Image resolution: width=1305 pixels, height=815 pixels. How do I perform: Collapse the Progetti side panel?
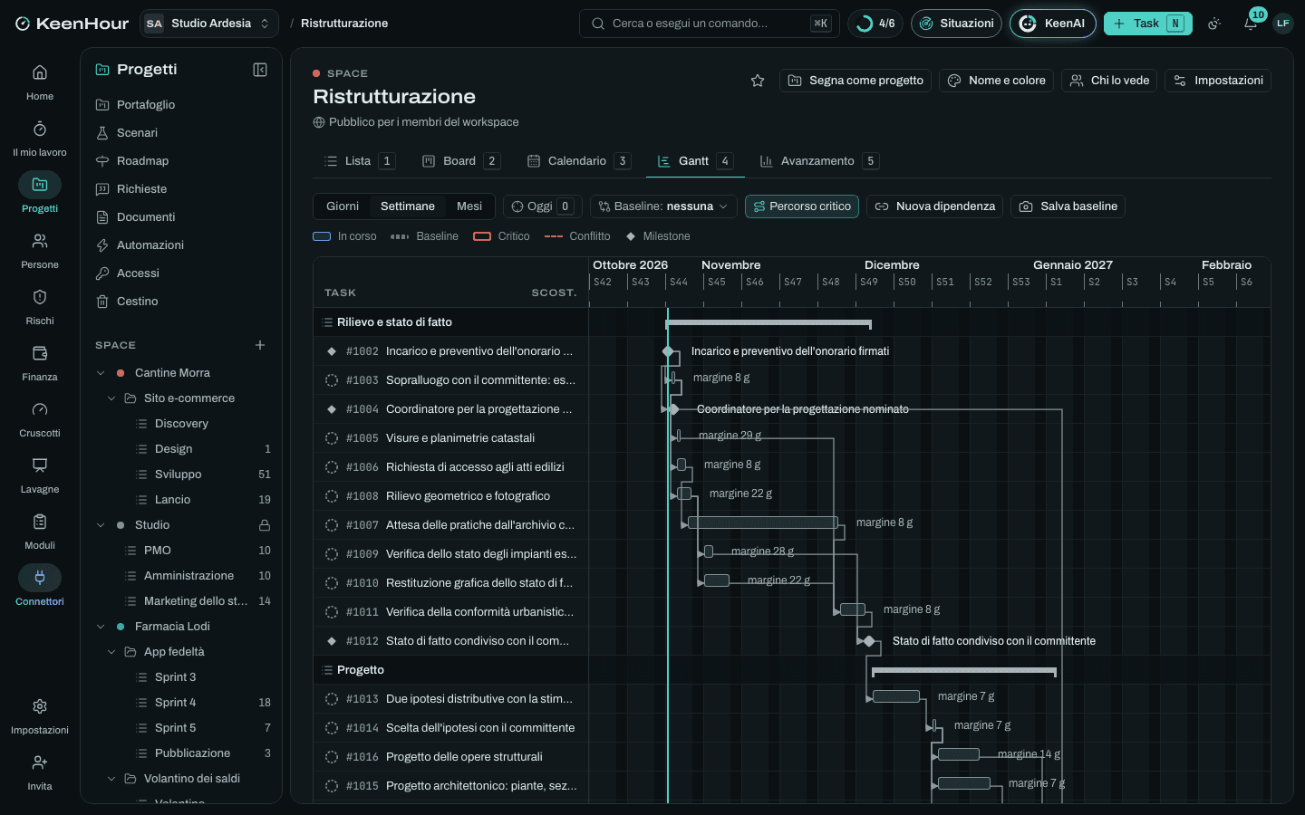tap(260, 70)
